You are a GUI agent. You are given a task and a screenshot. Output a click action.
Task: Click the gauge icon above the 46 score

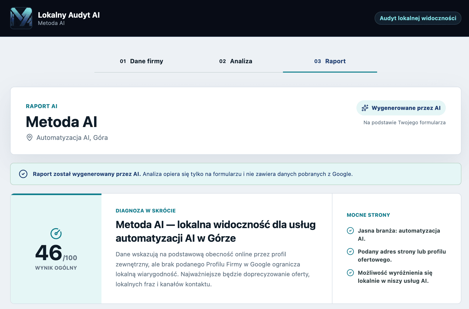pos(56,234)
